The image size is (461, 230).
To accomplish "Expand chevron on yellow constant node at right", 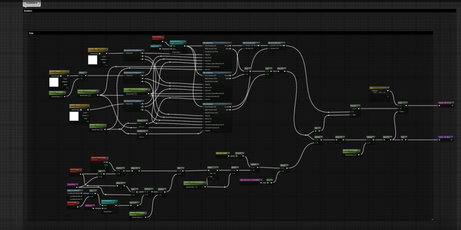I will point(389,88).
